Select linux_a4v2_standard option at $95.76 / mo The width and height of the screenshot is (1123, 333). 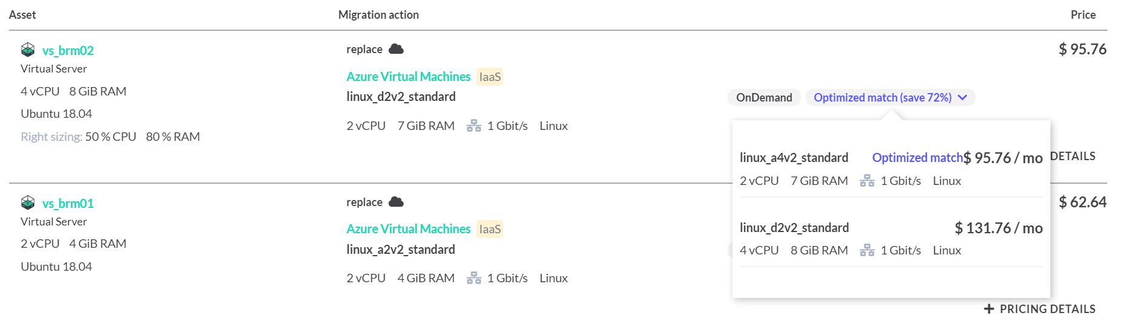pos(891,169)
